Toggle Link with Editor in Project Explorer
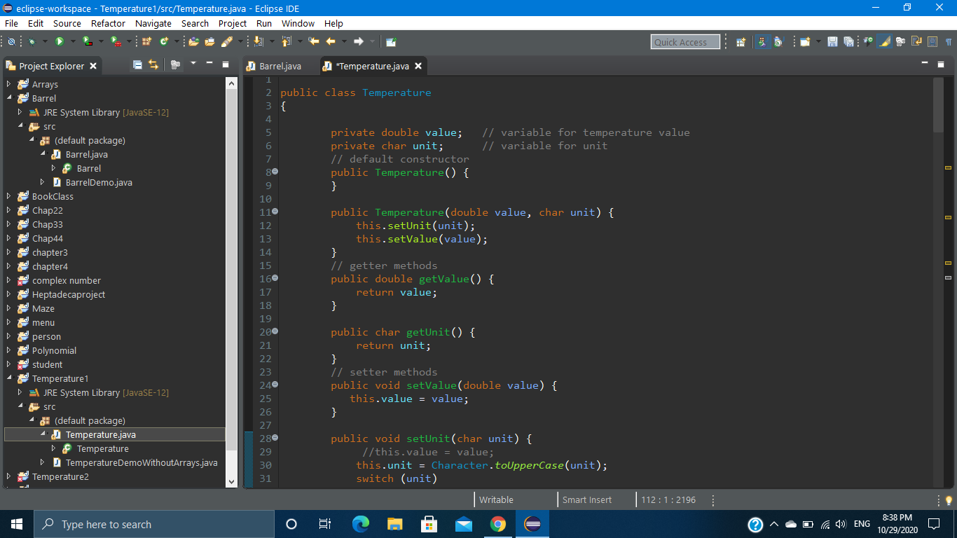957x538 pixels. [x=153, y=65]
